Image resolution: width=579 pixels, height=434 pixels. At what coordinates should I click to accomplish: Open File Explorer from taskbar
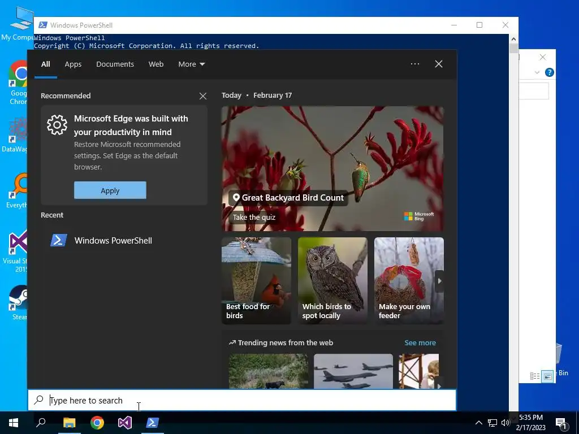69,423
